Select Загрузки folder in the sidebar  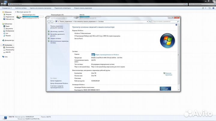coord(8,14)
